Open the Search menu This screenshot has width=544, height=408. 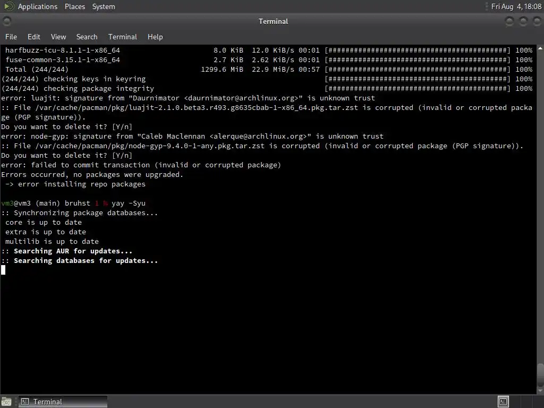87,37
